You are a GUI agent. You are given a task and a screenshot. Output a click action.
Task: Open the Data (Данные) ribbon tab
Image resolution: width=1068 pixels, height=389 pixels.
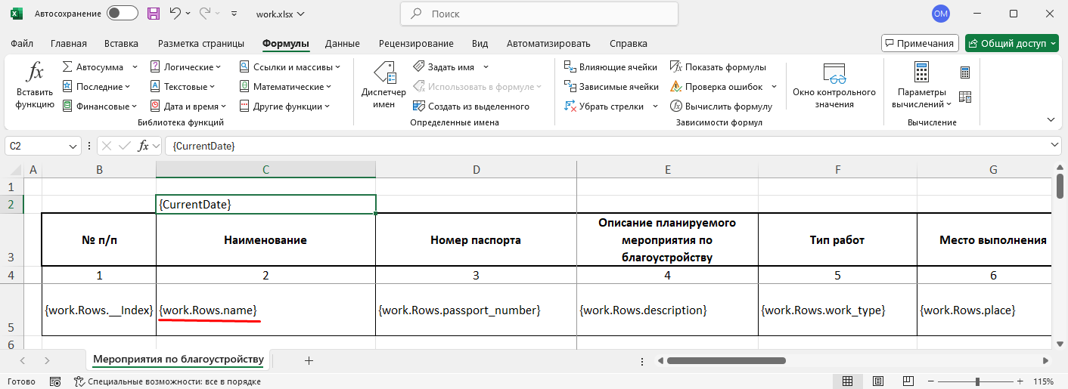[342, 43]
